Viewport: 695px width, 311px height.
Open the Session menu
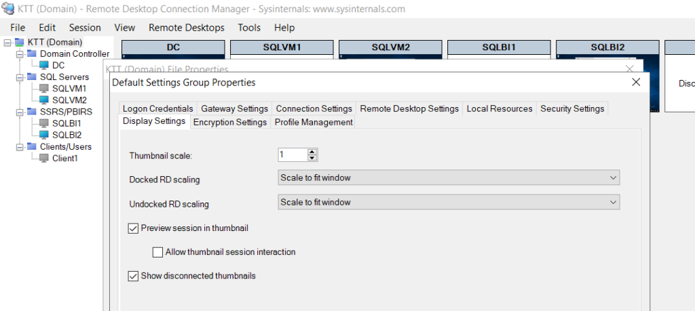coord(85,27)
